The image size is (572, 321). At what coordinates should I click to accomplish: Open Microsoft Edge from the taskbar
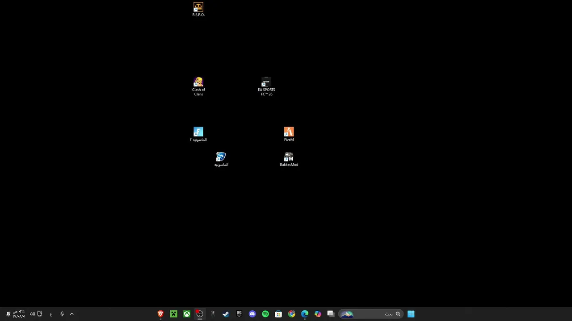pos(305,314)
